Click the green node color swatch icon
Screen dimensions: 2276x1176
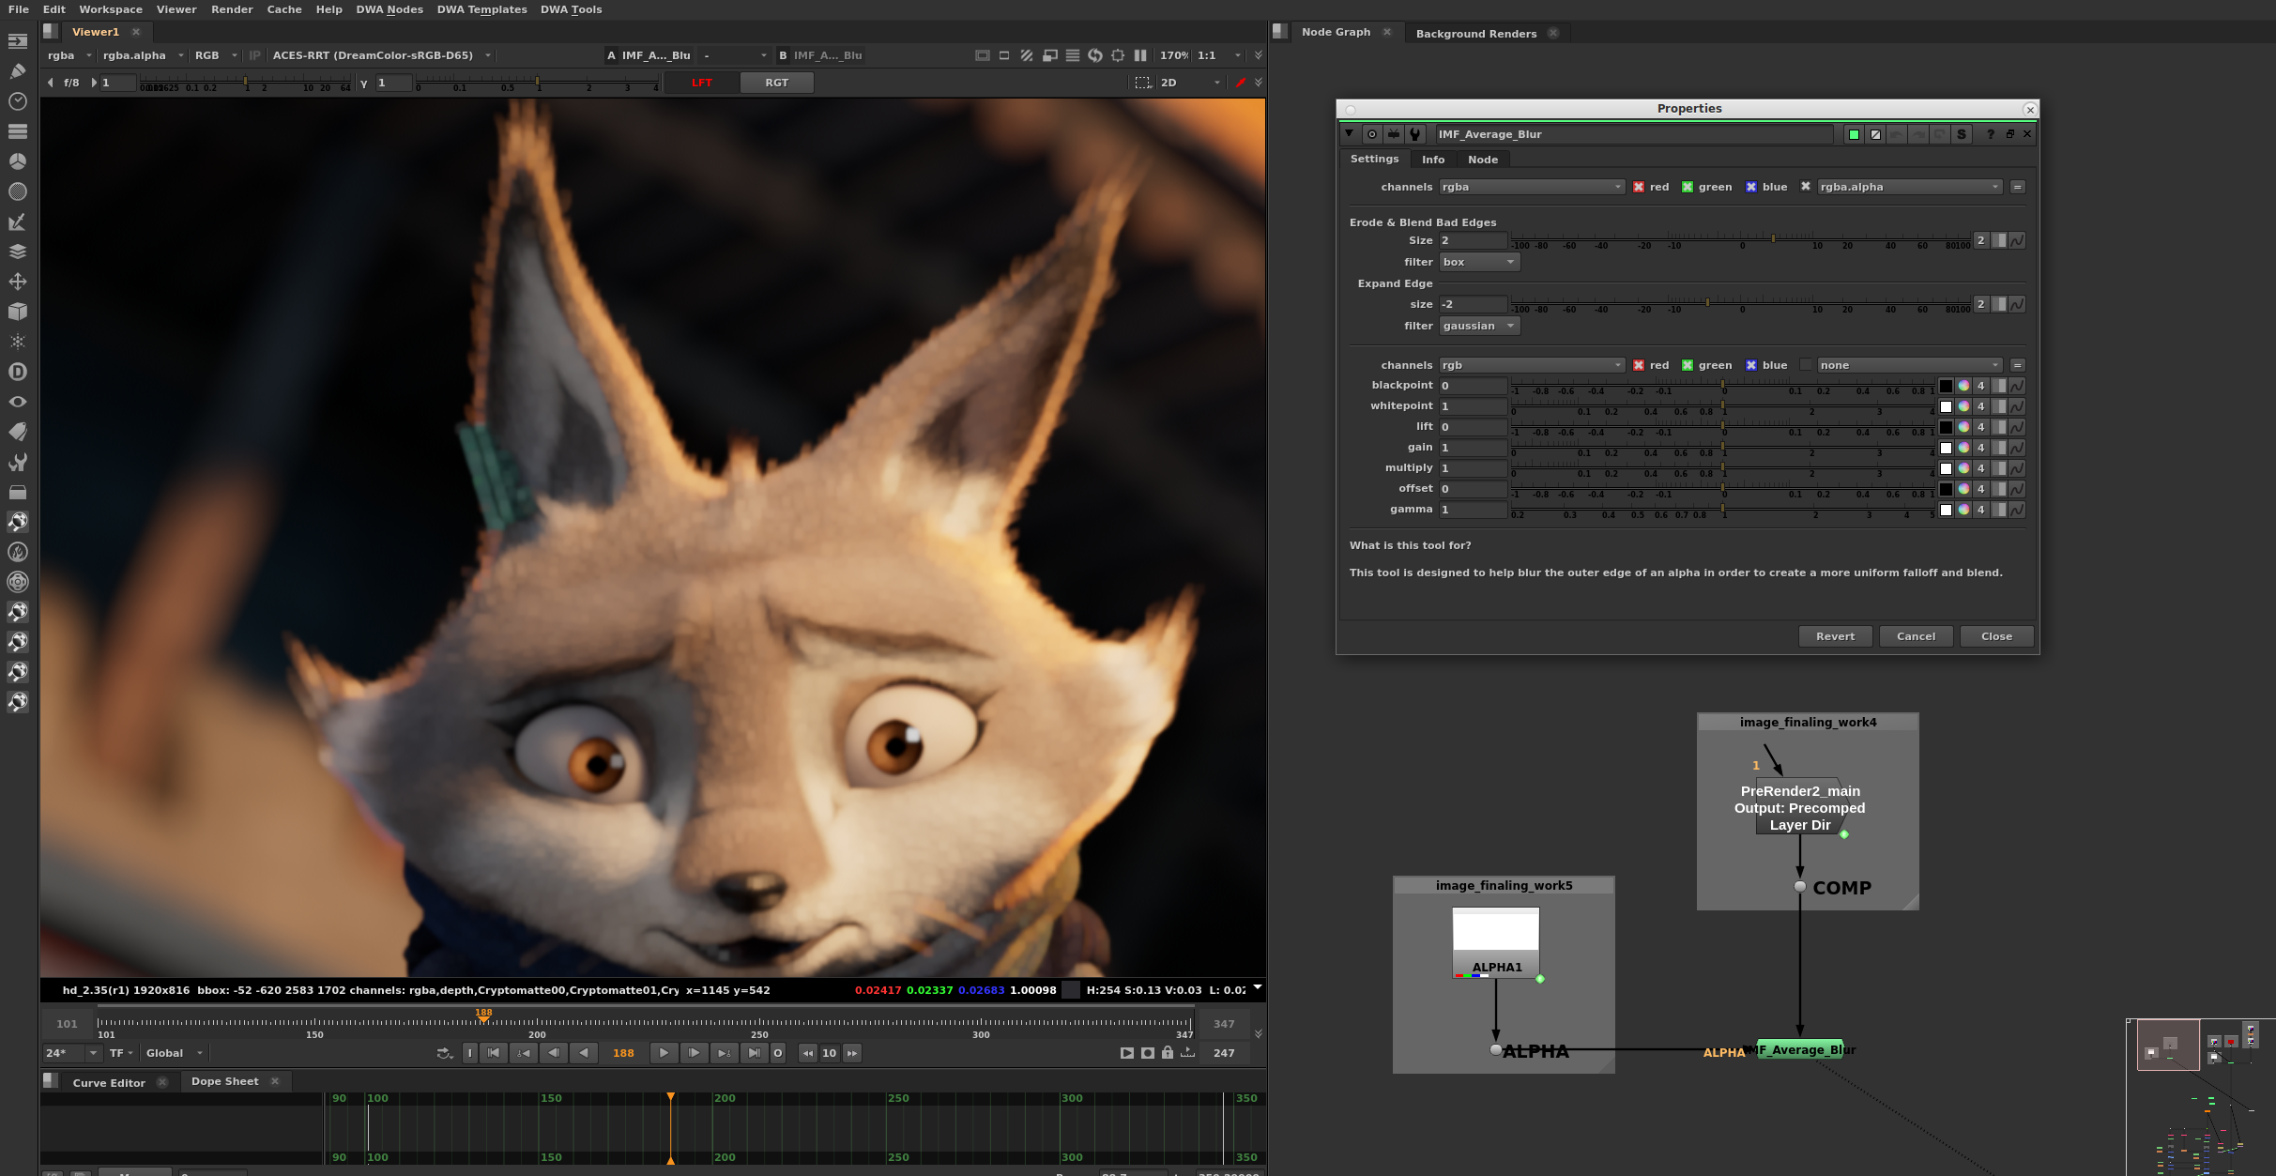(1854, 134)
